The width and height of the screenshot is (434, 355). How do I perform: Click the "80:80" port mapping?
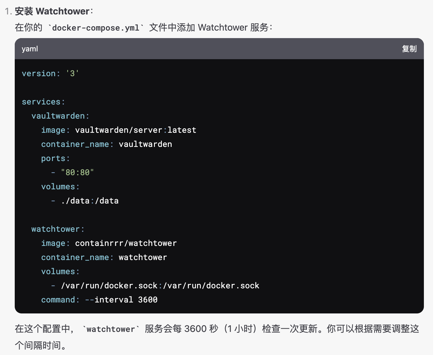77,173
